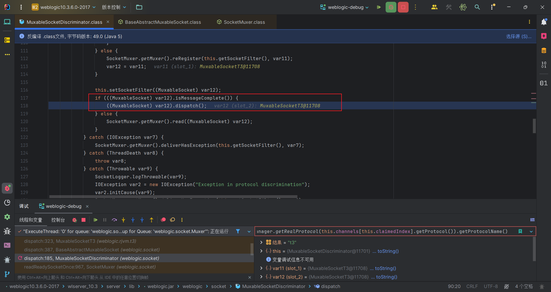Toggle Mute Breakpoints icon
The width and height of the screenshot is (551, 292).
point(172,220)
